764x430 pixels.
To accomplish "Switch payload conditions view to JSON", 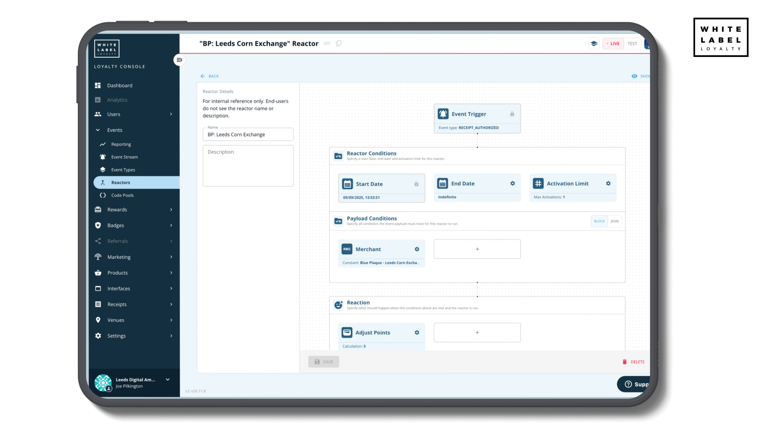I will click(x=615, y=221).
